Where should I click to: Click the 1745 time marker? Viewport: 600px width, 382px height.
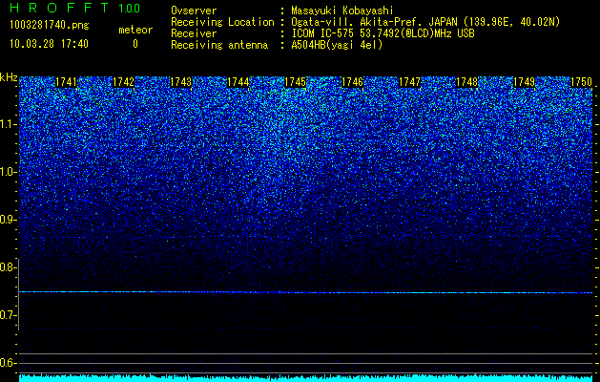pyautogui.click(x=296, y=82)
